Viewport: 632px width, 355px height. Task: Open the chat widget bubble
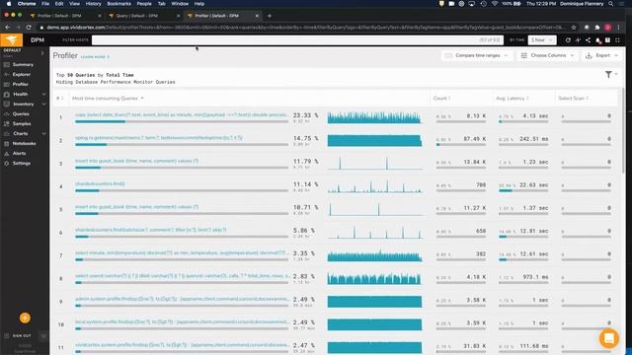point(608,338)
